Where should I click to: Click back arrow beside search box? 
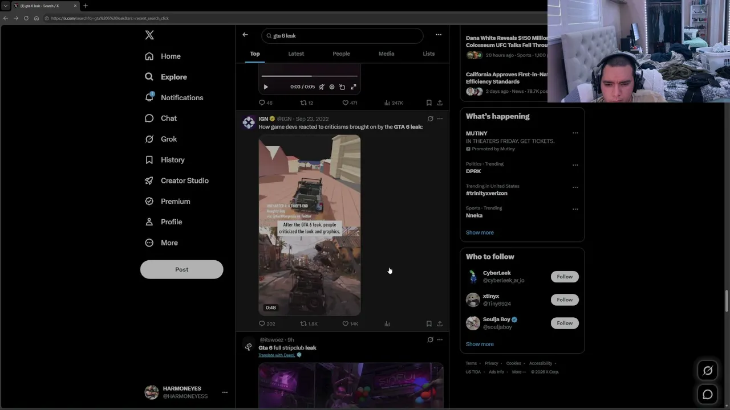[x=245, y=35]
